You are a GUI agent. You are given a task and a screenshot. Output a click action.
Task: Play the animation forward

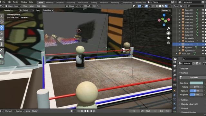pos(88,111)
